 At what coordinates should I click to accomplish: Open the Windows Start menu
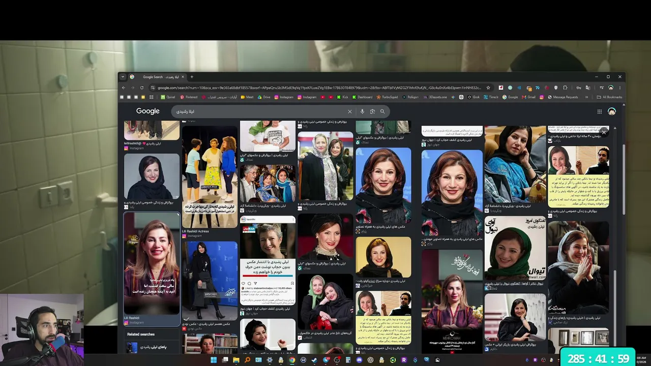point(214,360)
